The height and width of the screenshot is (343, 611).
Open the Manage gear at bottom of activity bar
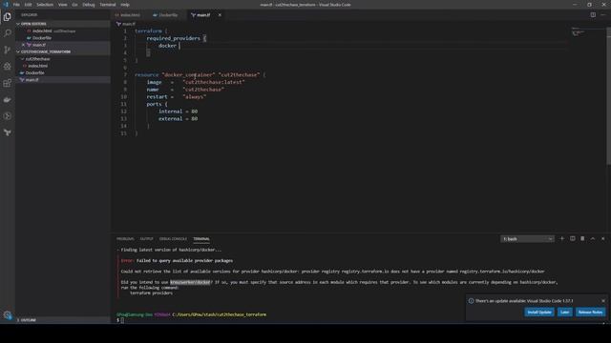pyautogui.click(x=8, y=315)
